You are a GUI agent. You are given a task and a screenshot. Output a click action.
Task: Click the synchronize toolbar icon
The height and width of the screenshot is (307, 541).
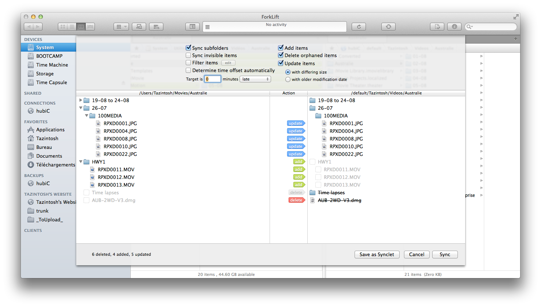[388, 27]
